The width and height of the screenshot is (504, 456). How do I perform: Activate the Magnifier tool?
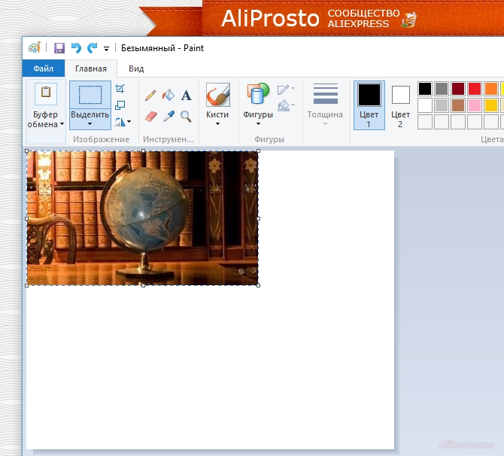point(186,117)
